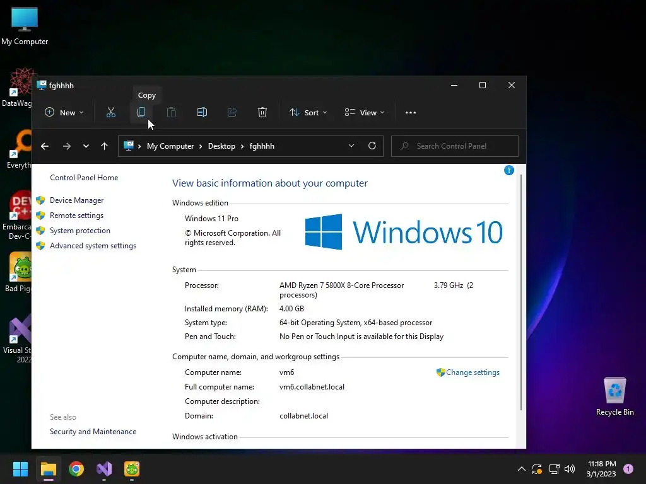Click the computer icon in address bar
This screenshot has width=646, height=484.
tap(129, 146)
